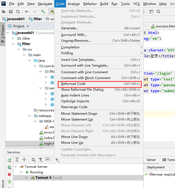This screenshot has height=188, width=175.
Task: Select the error.h file in project tree
Action: point(47,132)
